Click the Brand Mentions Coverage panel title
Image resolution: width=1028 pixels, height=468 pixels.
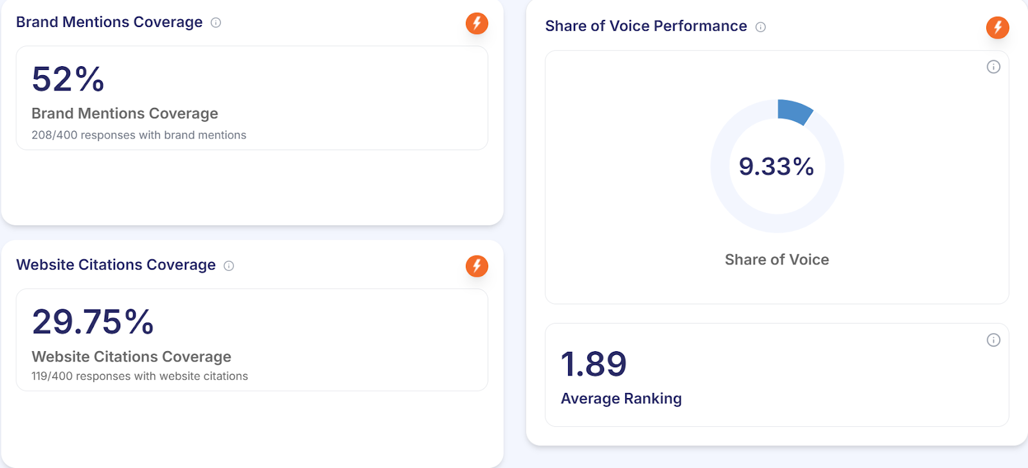pos(109,22)
